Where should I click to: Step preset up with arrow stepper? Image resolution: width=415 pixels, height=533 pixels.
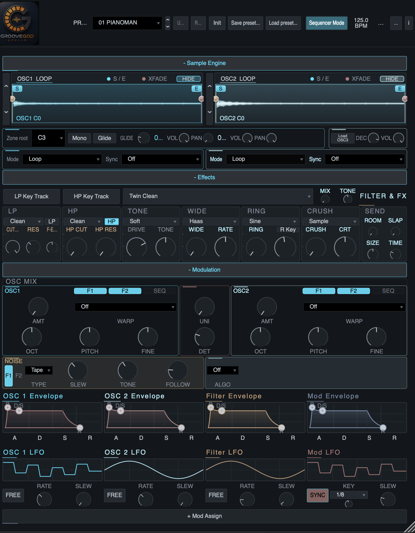[x=168, y=20]
